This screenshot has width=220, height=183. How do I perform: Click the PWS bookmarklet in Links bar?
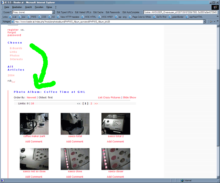[x=33, y=17]
